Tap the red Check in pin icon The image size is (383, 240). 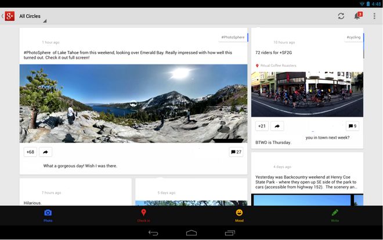(143, 213)
